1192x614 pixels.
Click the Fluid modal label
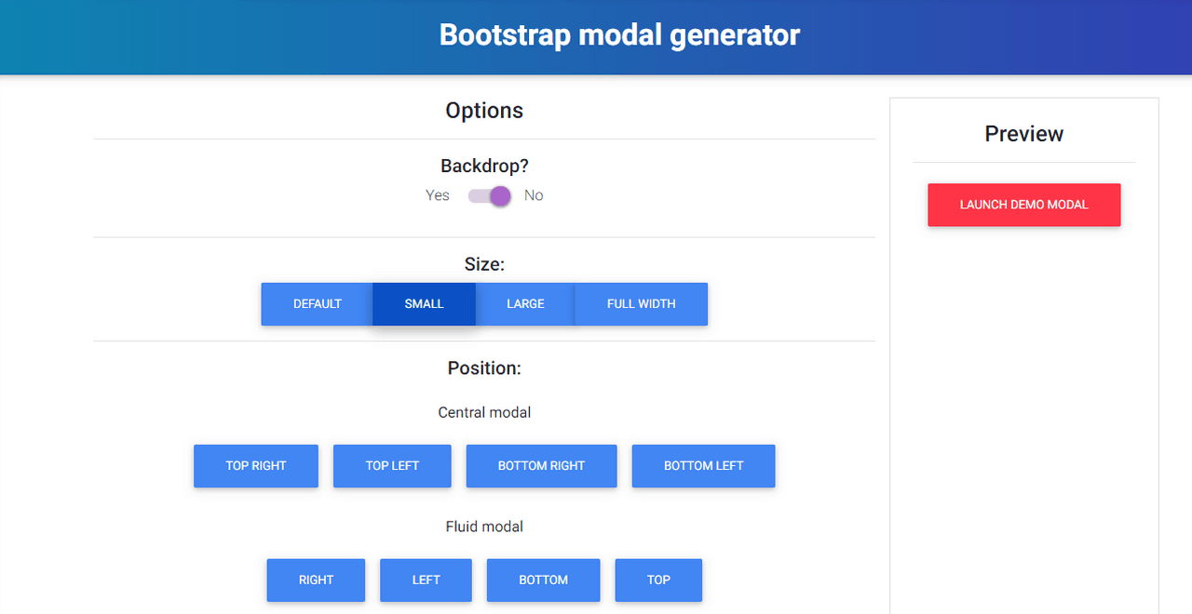[484, 527]
